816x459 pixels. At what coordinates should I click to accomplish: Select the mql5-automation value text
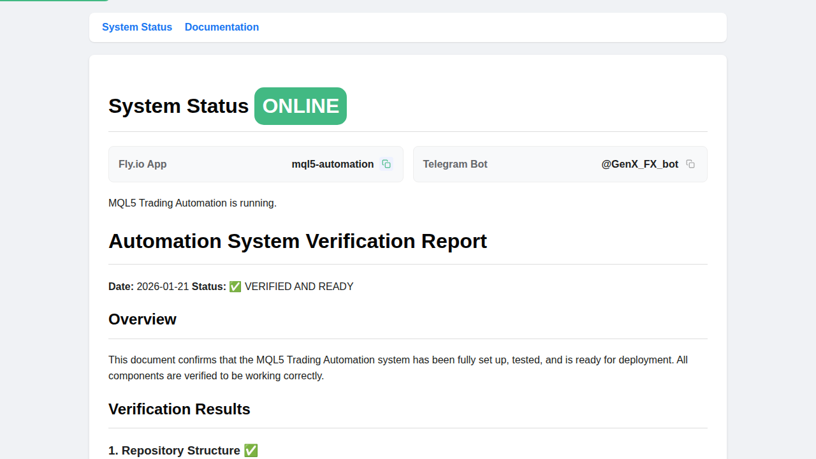[332, 164]
